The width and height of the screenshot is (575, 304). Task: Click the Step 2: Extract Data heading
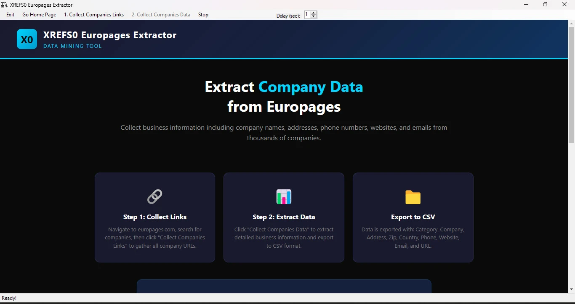pos(284,217)
